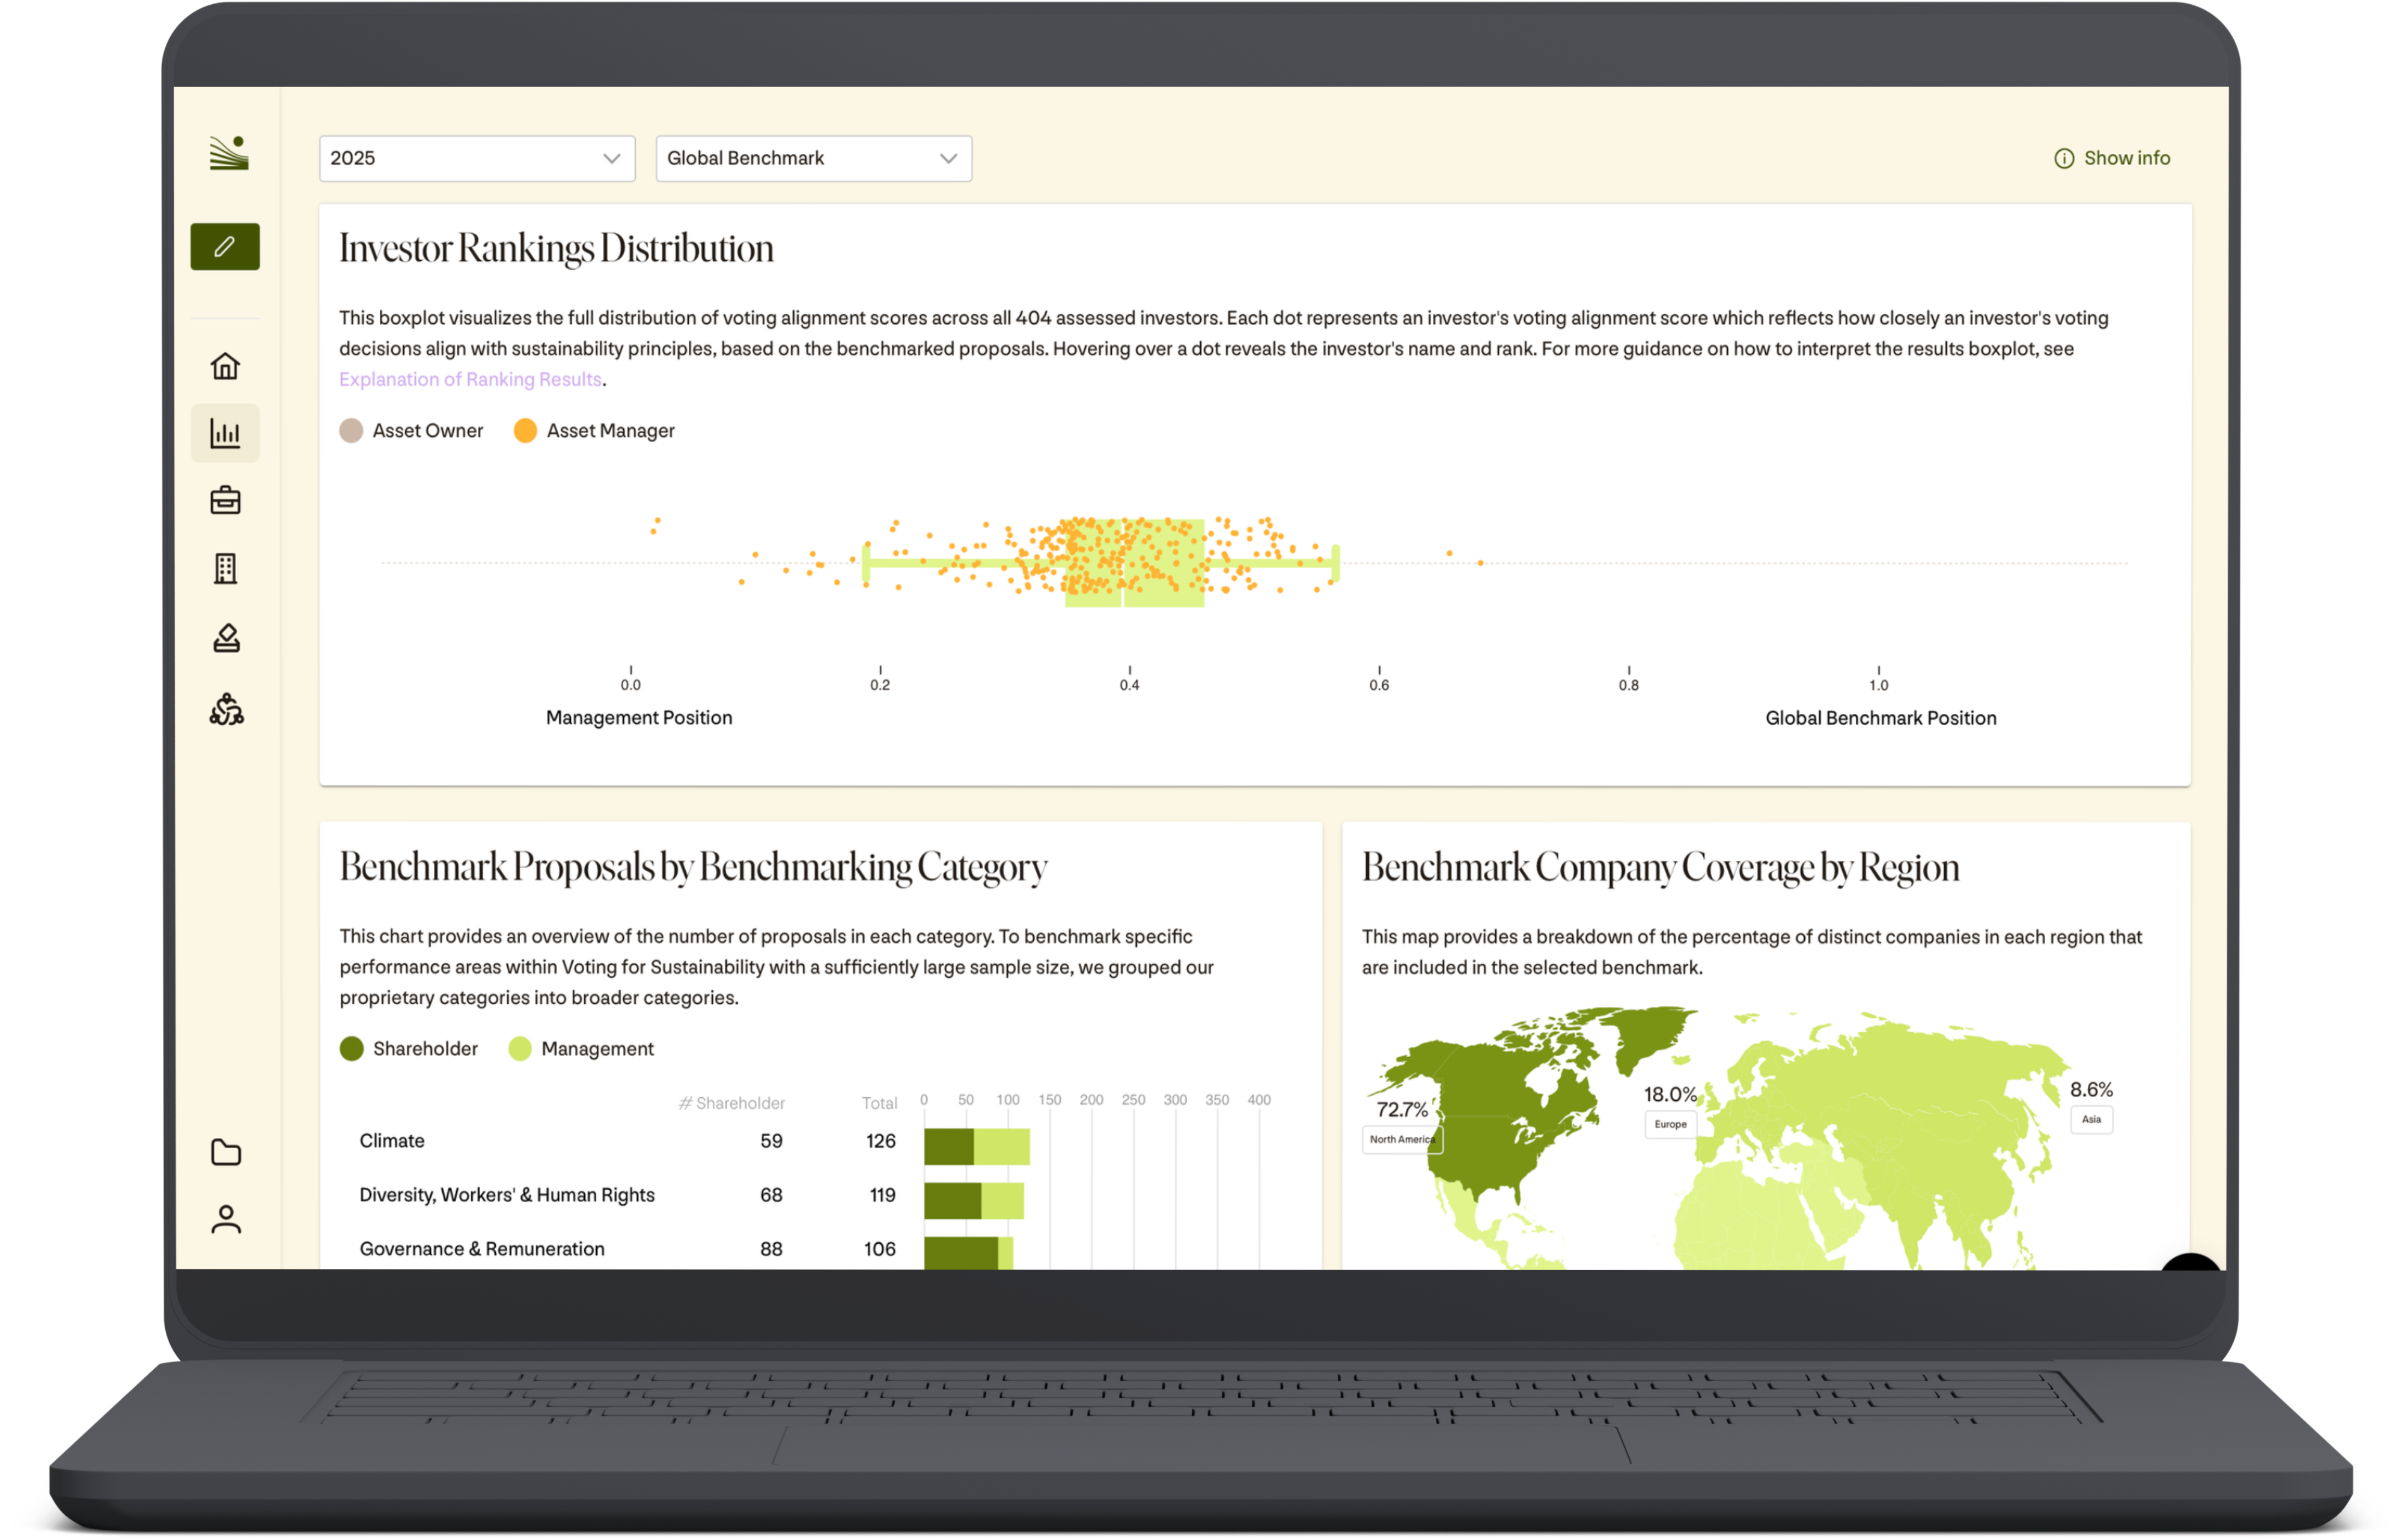This screenshot has height=1540, width=2404.
Task: Click the app logo at top left
Action: pos(229,153)
